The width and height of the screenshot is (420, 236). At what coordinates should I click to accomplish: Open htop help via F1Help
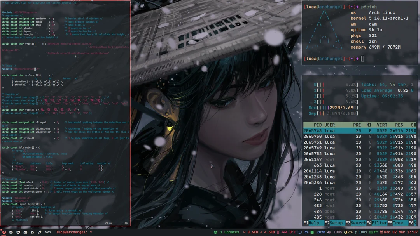coord(311,223)
